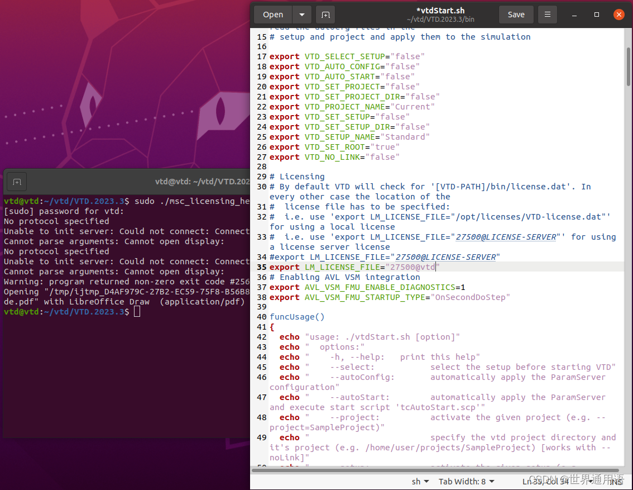Click the purple desktop background area

[112, 84]
